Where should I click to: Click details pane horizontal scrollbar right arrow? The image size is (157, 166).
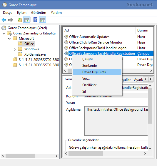point(145,153)
